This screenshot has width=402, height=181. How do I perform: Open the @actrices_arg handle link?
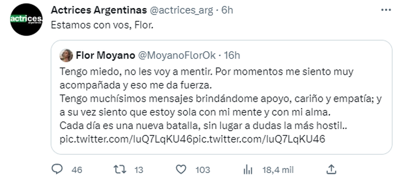[181, 10]
